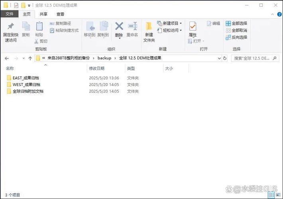The height and width of the screenshot is (199, 283).
Task: Click the Rename (重命名) icon
Action: (x=132, y=26)
